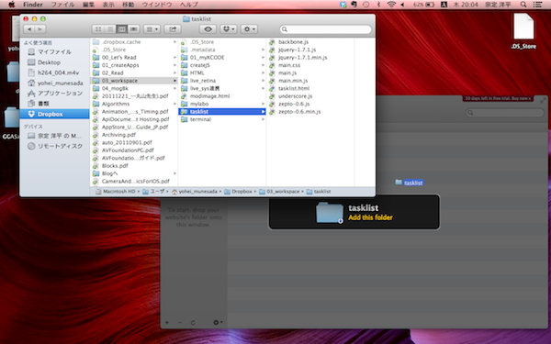
Task: Switch Finder to icon view
Action: (98, 29)
